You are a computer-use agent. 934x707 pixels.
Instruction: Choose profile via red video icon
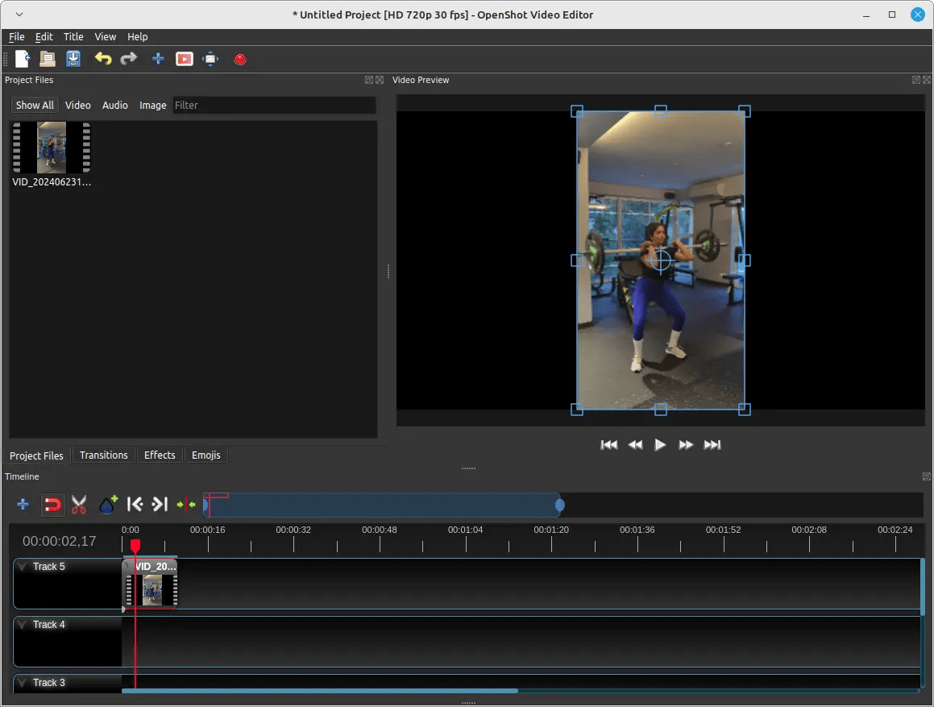(x=184, y=58)
